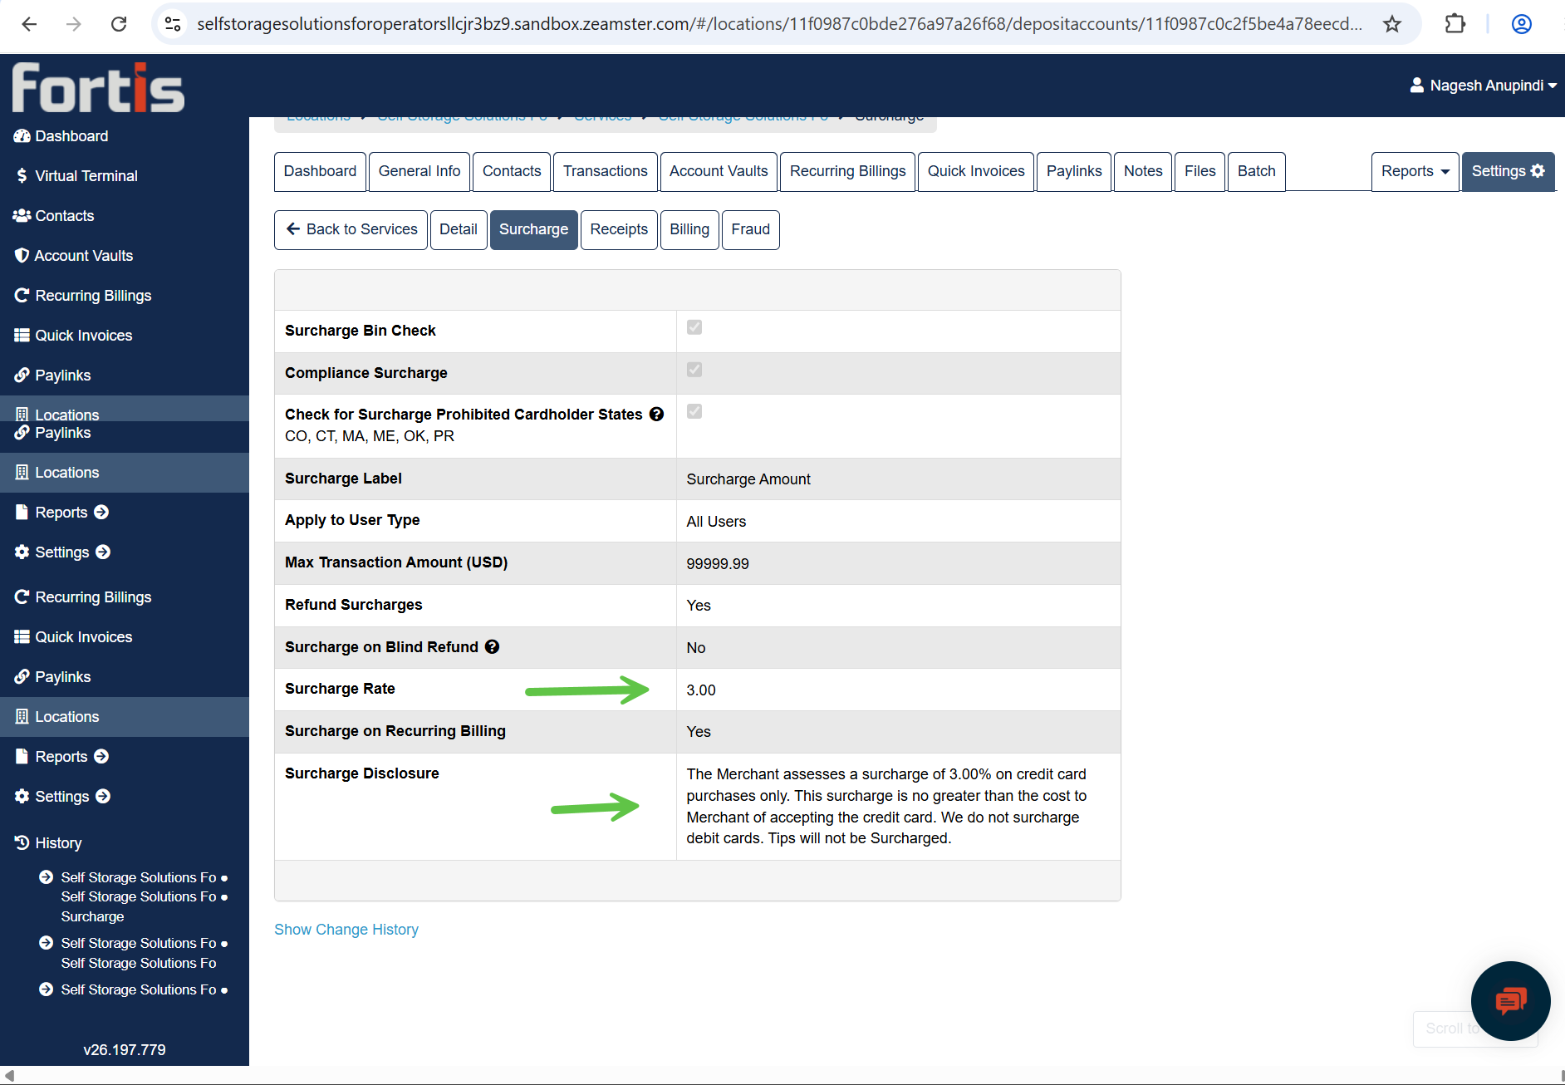Select the Surcharge sub-tab
This screenshot has width=1565, height=1085.
pos(533,229)
